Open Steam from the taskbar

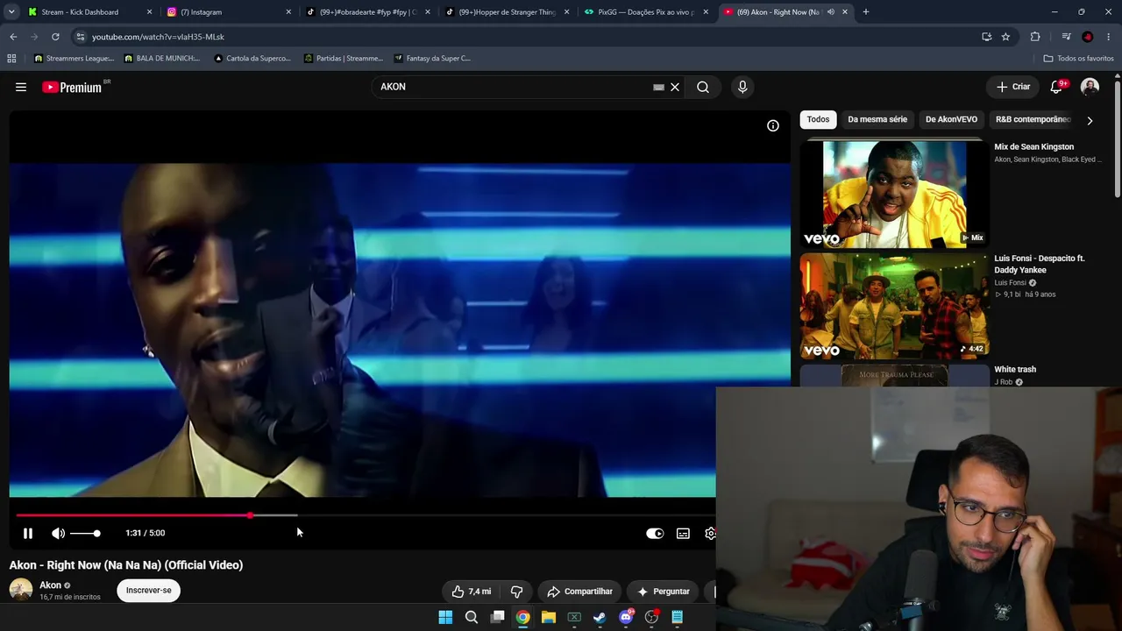(x=600, y=617)
